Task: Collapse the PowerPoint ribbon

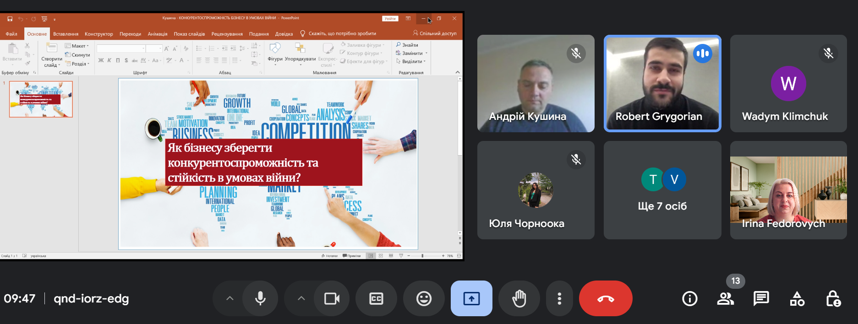Action: click(x=458, y=72)
